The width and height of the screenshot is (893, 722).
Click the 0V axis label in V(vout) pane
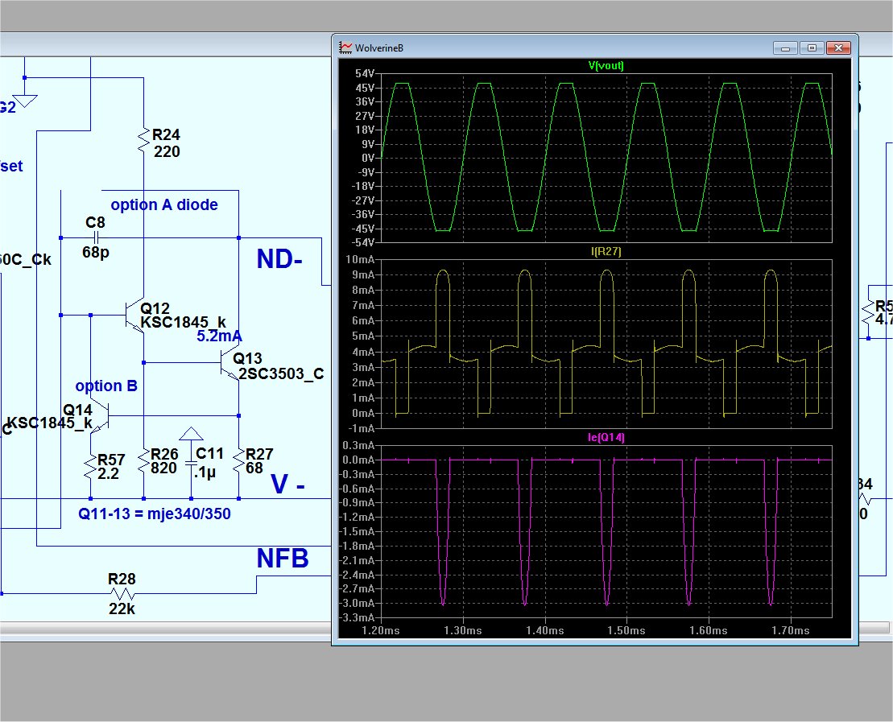[x=368, y=158]
